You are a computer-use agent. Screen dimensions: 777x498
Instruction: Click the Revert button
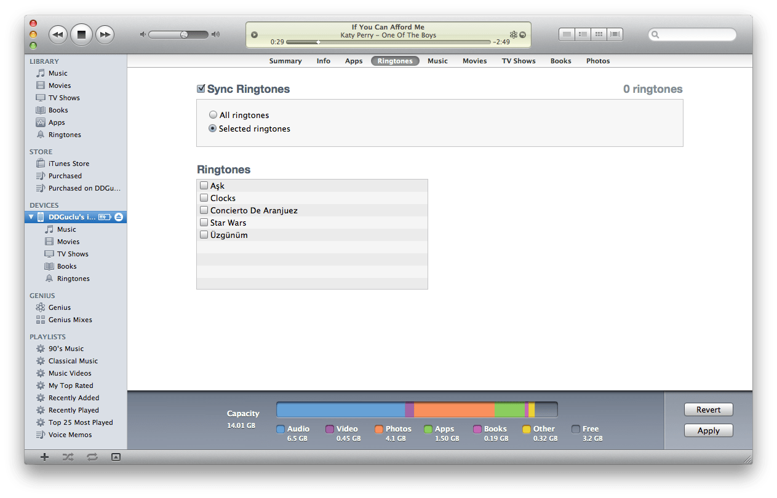click(x=709, y=409)
